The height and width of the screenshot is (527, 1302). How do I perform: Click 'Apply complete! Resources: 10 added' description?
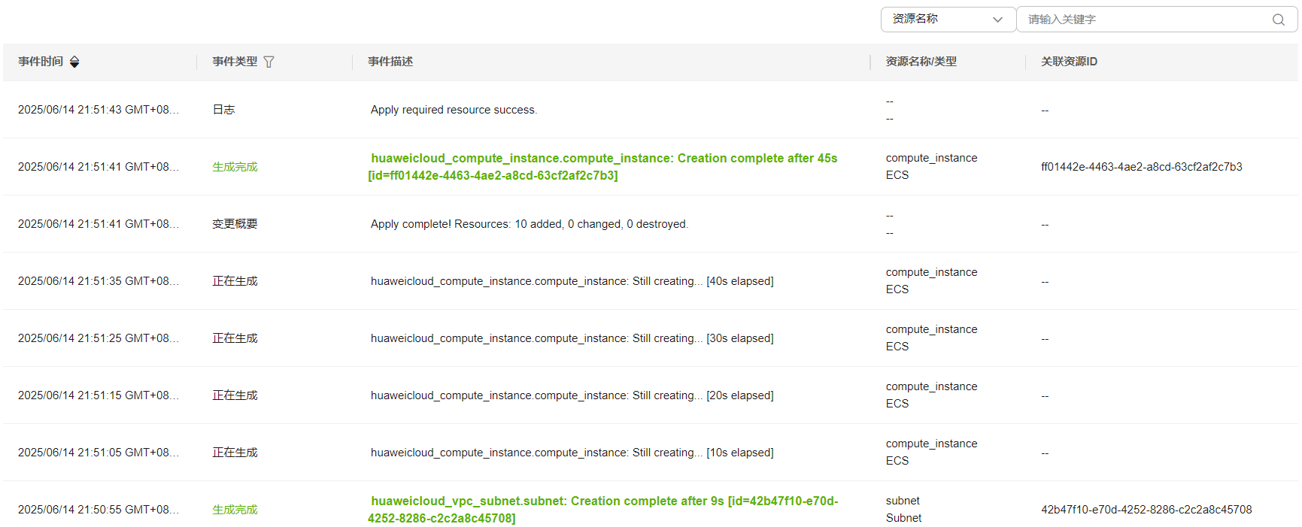529,224
